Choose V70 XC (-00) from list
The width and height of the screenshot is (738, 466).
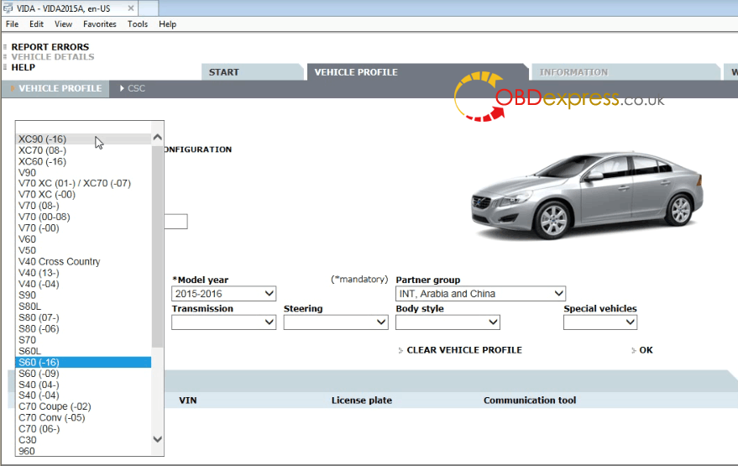(x=83, y=195)
